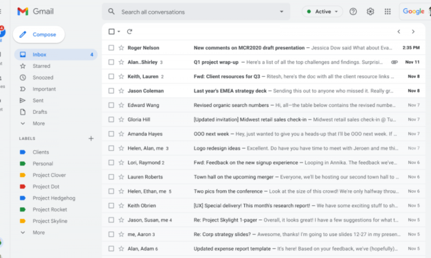Star the Alan..Shirley email

[121, 62]
